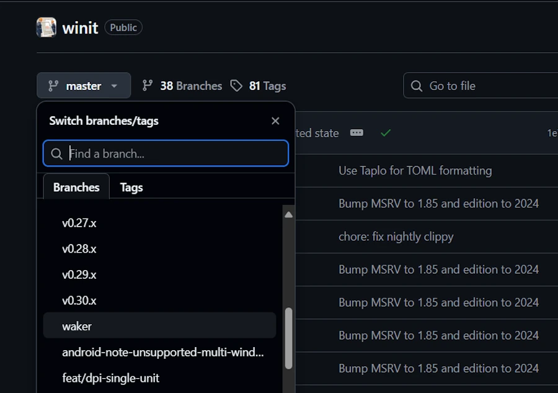Choose the feat/dpi-single-unit branch
The width and height of the screenshot is (558, 393).
point(110,377)
